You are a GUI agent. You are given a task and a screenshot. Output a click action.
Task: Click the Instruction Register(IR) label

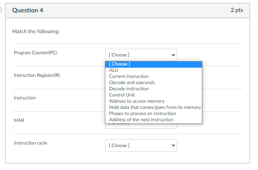(37, 75)
